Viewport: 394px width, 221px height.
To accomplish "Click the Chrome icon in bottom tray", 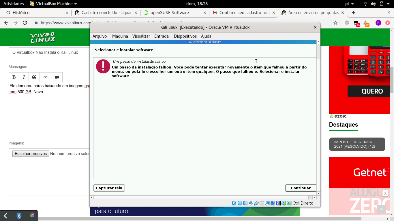I will [32, 216].
